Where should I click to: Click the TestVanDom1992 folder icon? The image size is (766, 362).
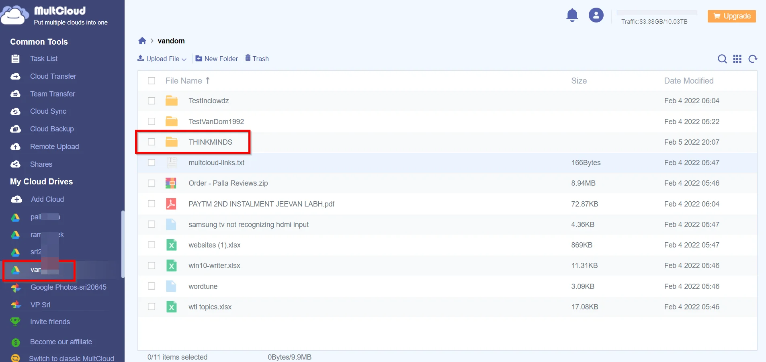click(172, 121)
